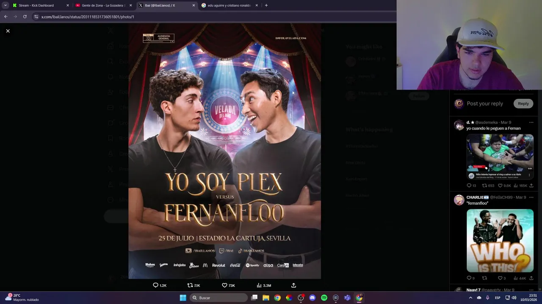Screen dimensions: 542x304
Task: Repost Ibai's post showing 71K
Action: 194,285
